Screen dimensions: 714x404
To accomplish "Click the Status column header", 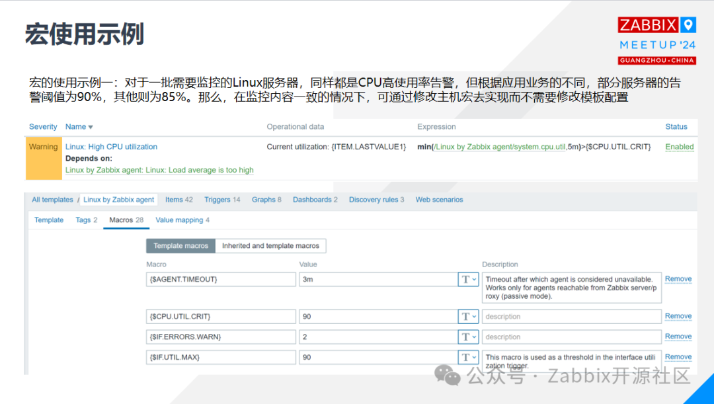I will coord(676,126).
